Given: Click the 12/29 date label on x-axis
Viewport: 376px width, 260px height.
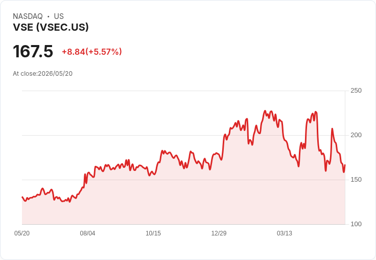Looking at the screenshot, I should [219, 233].
